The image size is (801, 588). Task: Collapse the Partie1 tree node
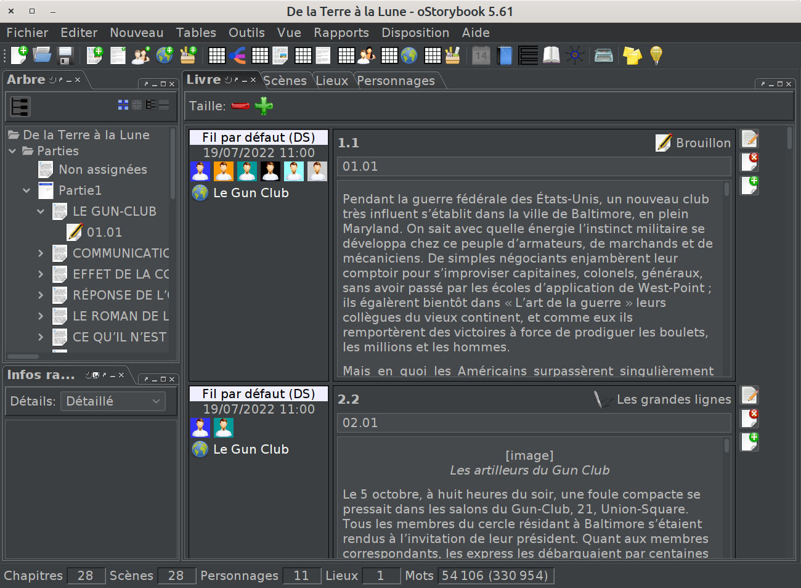26,190
